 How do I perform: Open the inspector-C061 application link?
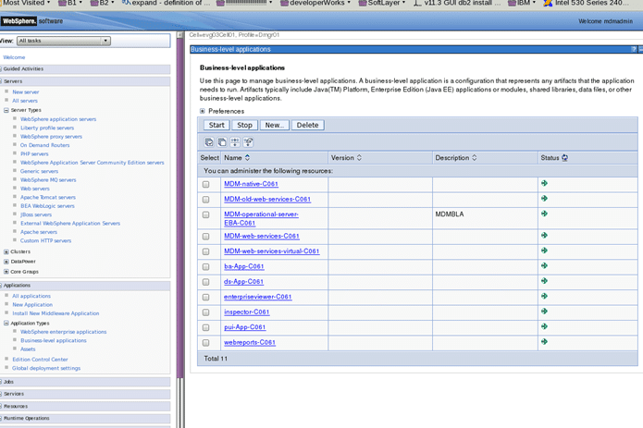coord(246,312)
